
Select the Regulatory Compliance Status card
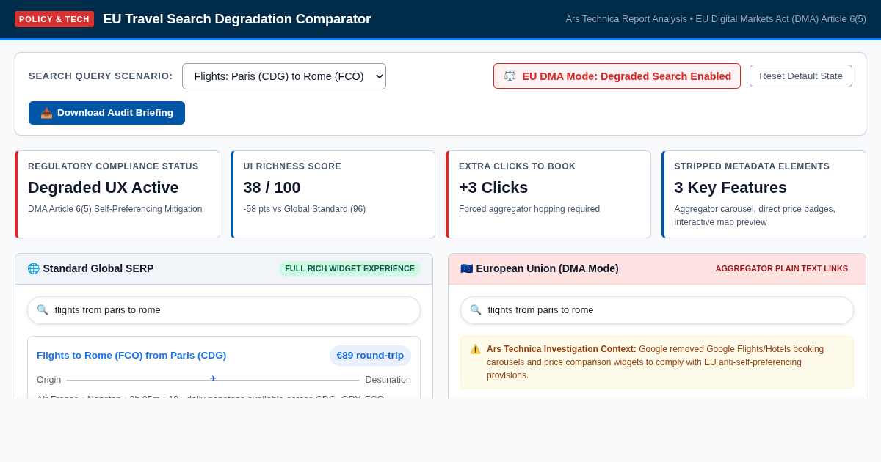click(117, 194)
